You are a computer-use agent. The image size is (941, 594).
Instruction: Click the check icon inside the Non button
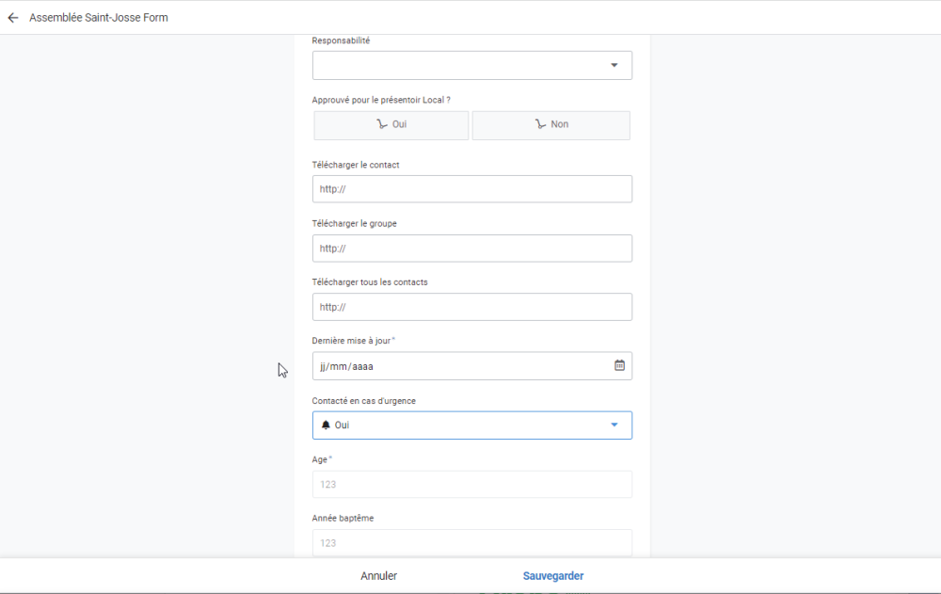tap(540, 124)
